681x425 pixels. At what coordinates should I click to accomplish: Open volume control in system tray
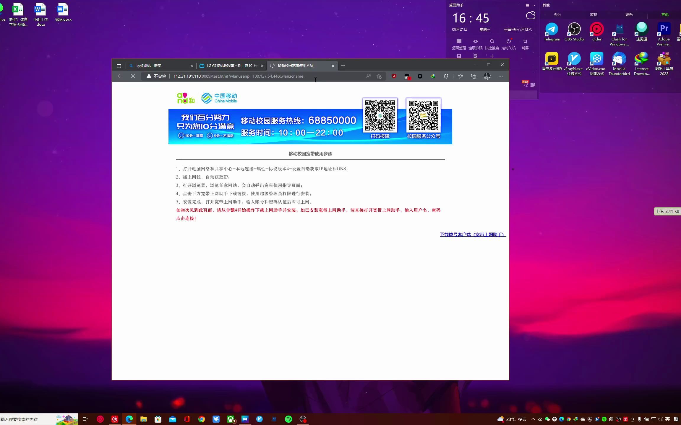point(661,419)
